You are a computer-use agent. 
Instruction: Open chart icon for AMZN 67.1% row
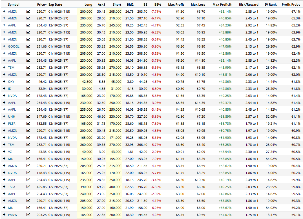pyautogui.click(x=28, y=11)
